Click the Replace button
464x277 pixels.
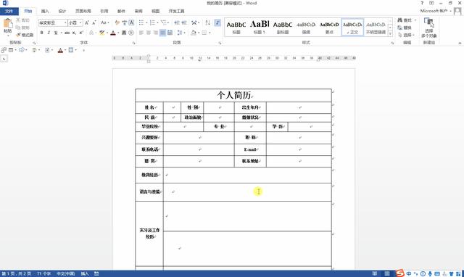tap(405, 28)
